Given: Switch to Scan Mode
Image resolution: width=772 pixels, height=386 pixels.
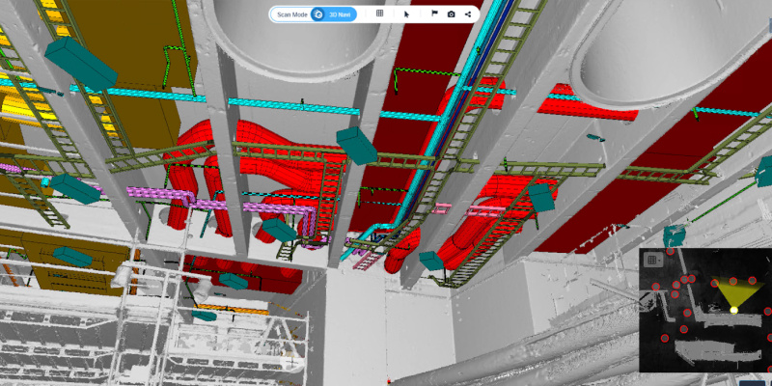Looking at the screenshot, I should pos(292,14).
